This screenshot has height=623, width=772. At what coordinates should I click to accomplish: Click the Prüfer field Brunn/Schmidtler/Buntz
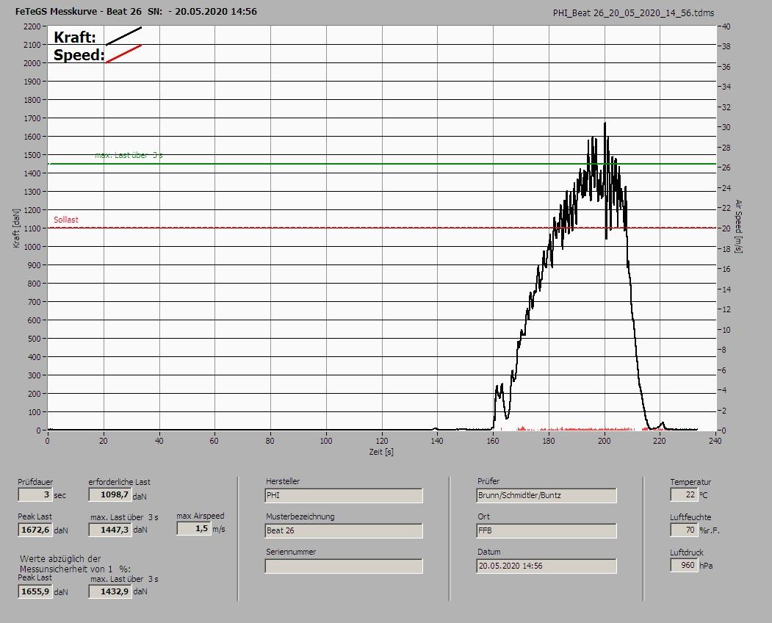546,495
